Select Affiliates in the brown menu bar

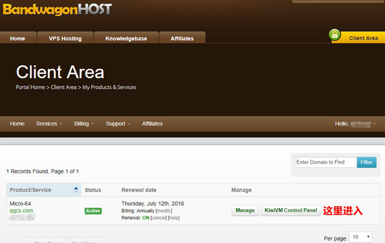pos(152,124)
